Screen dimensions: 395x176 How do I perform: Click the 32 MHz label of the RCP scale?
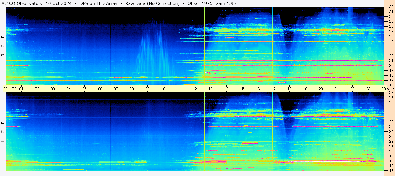tap(391, 7)
